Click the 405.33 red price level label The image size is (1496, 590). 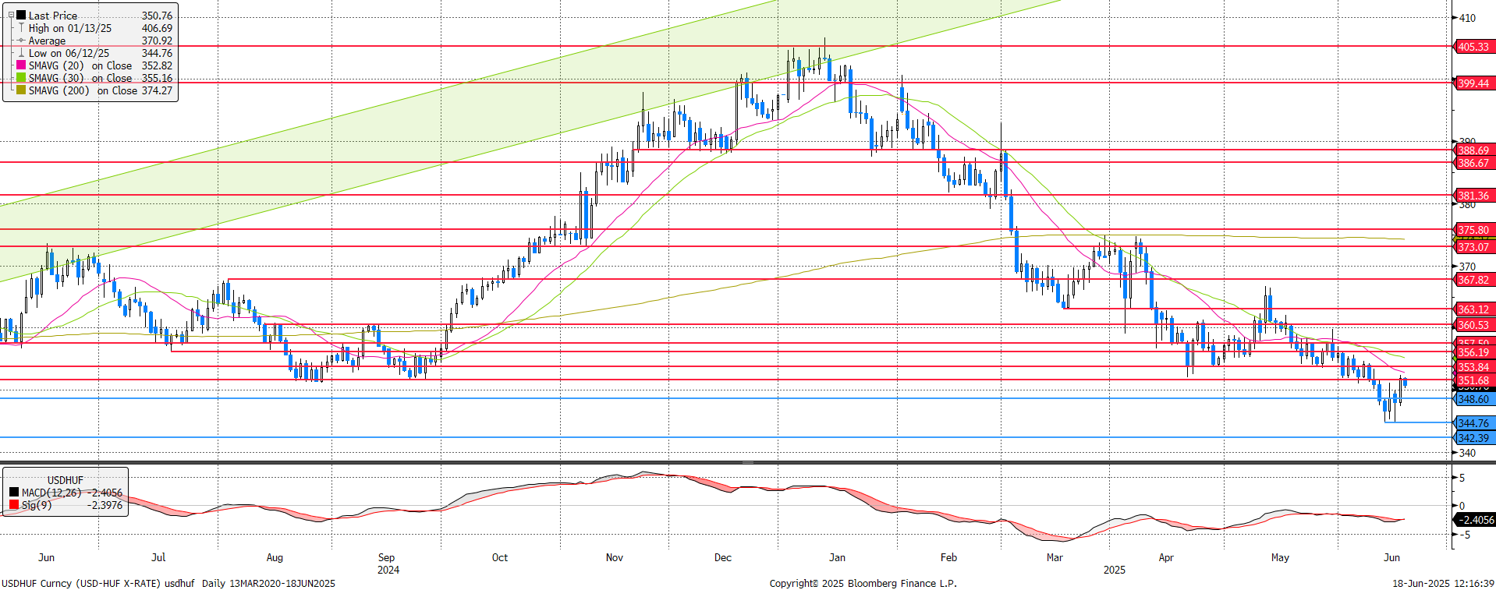[1473, 47]
